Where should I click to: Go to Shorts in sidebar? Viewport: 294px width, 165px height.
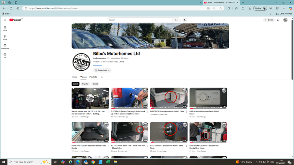[x=5, y=37]
